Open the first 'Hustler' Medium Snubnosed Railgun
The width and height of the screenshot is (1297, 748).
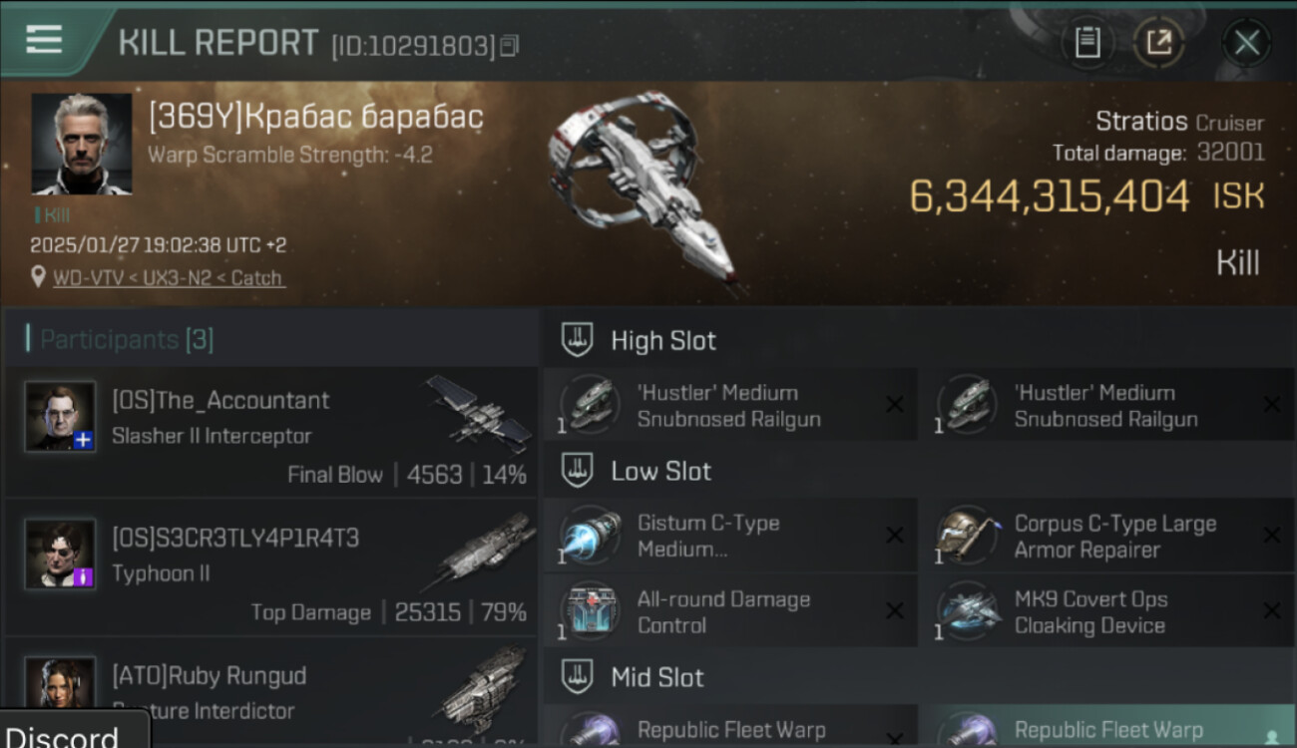[x=730, y=405]
